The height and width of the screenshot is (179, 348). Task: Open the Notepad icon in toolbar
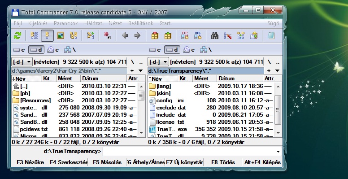(271, 35)
